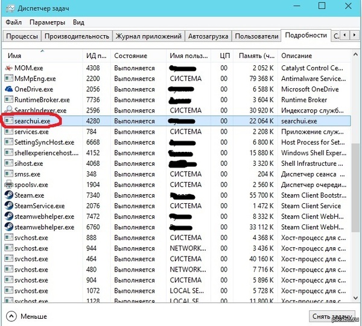Open the Файл menu

(x=13, y=22)
